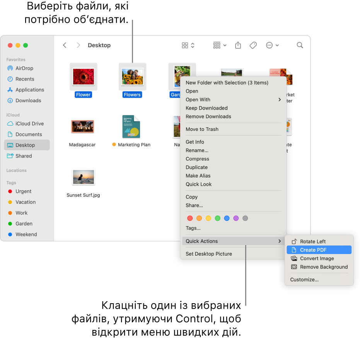Image resolution: width=360 pixels, height=340 pixels.
Task: Expand the Open With submenu
Action: (198, 100)
